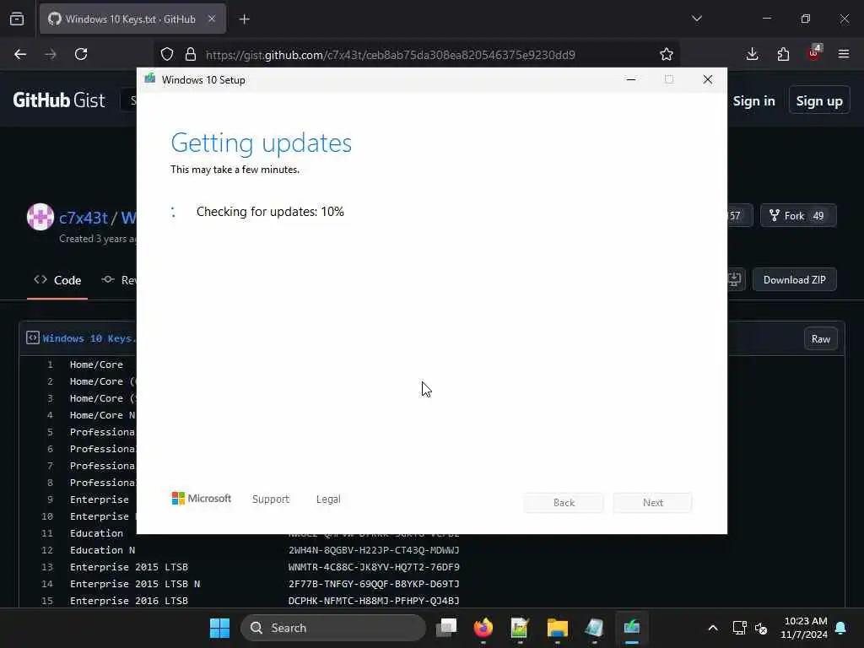Open the list all tabs chevron
Screen dimensions: 864x648
[696, 19]
